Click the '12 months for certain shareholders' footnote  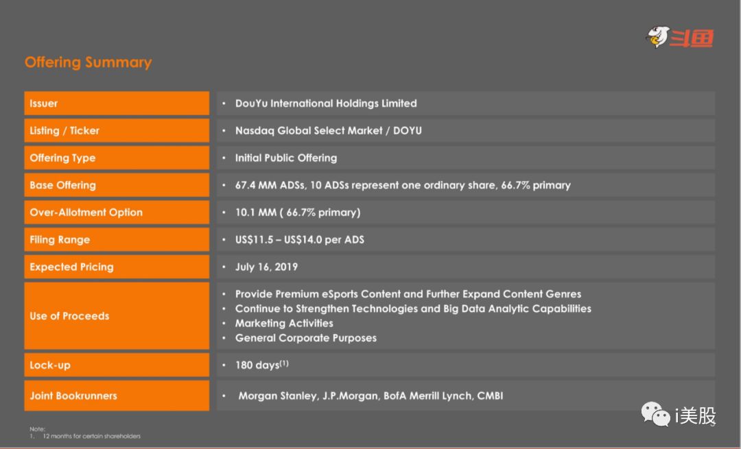(92, 436)
